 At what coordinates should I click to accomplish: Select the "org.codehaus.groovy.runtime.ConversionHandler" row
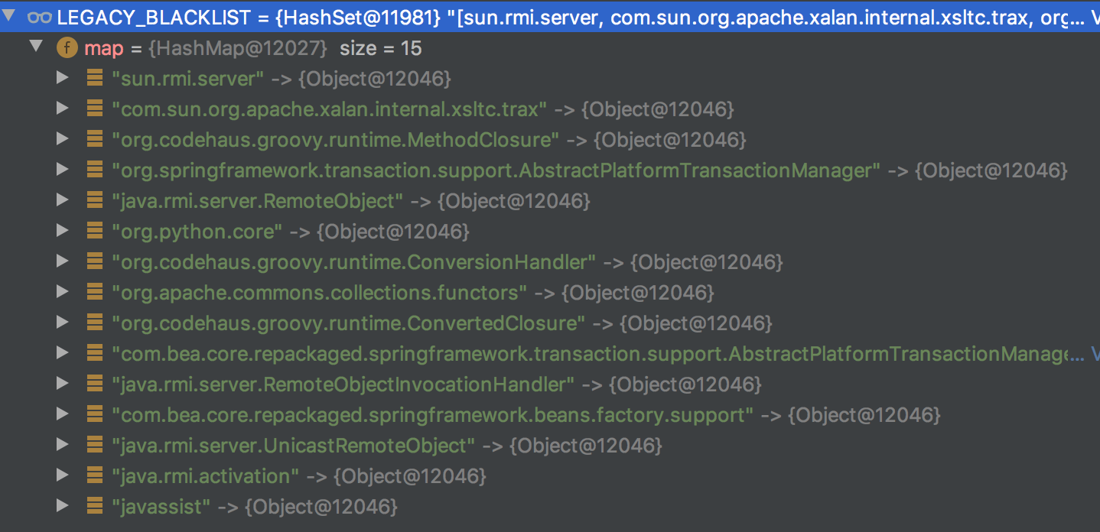click(x=550, y=261)
